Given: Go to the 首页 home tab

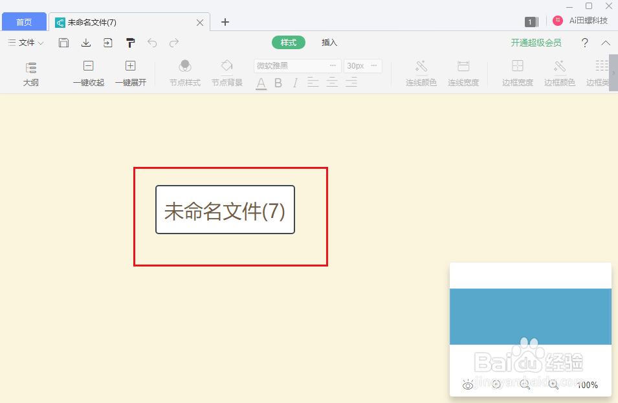Looking at the screenshot, I should pos(24,22).
